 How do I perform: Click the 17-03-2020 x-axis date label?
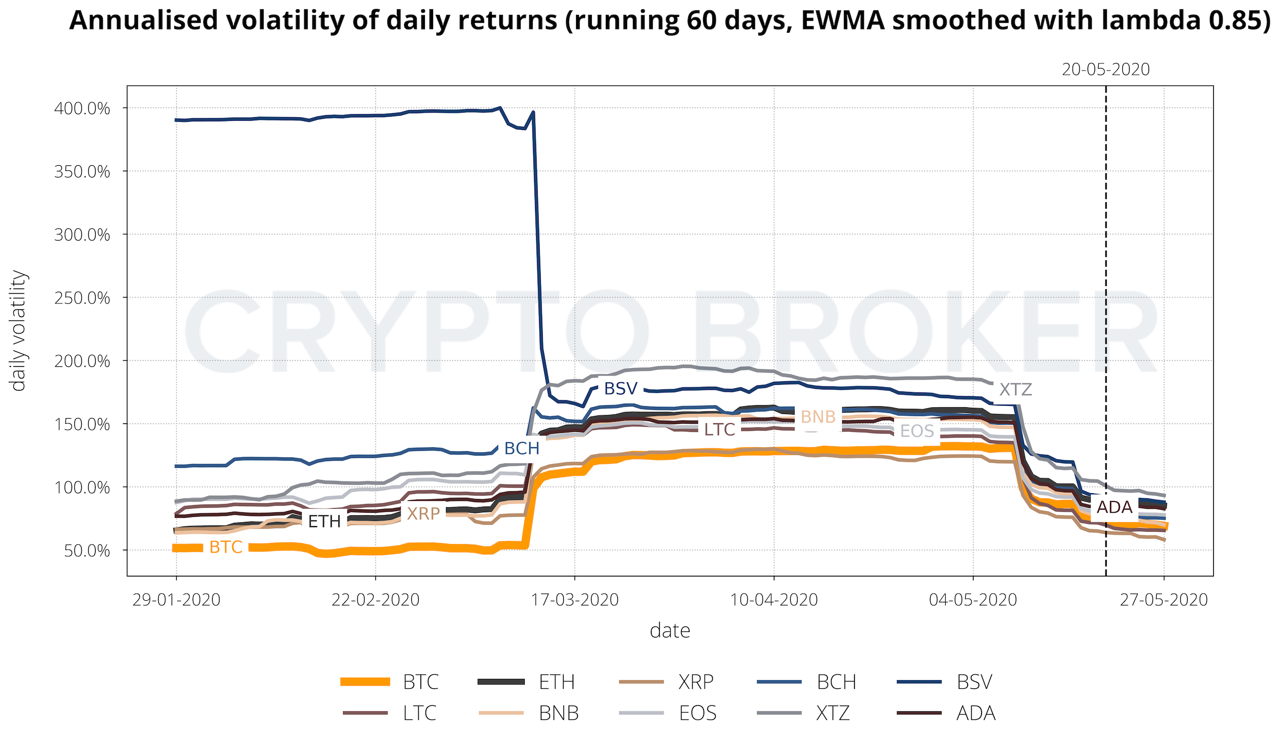(574, 600)
